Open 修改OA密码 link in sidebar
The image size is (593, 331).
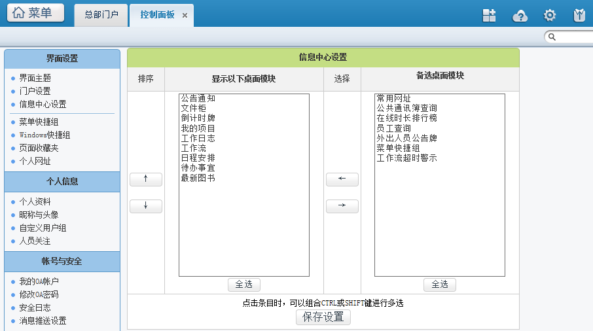pyautogui.click(x=39, y=294)
